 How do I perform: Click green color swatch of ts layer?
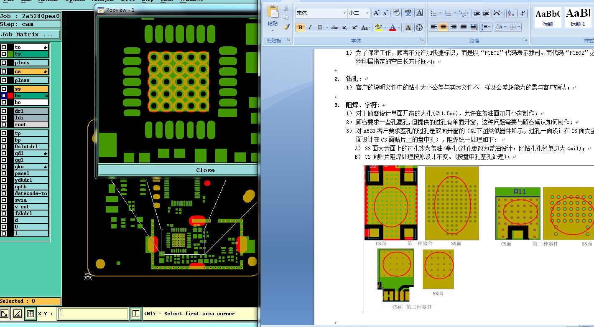10,54
